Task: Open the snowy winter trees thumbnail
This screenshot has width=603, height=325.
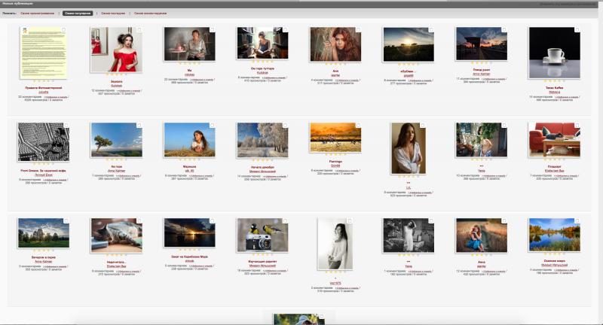Action: coord(262,140)
